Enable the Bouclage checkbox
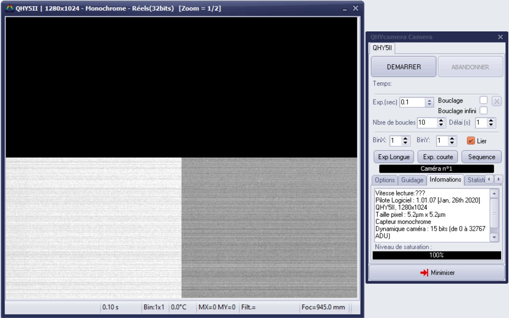 (483, 100)
